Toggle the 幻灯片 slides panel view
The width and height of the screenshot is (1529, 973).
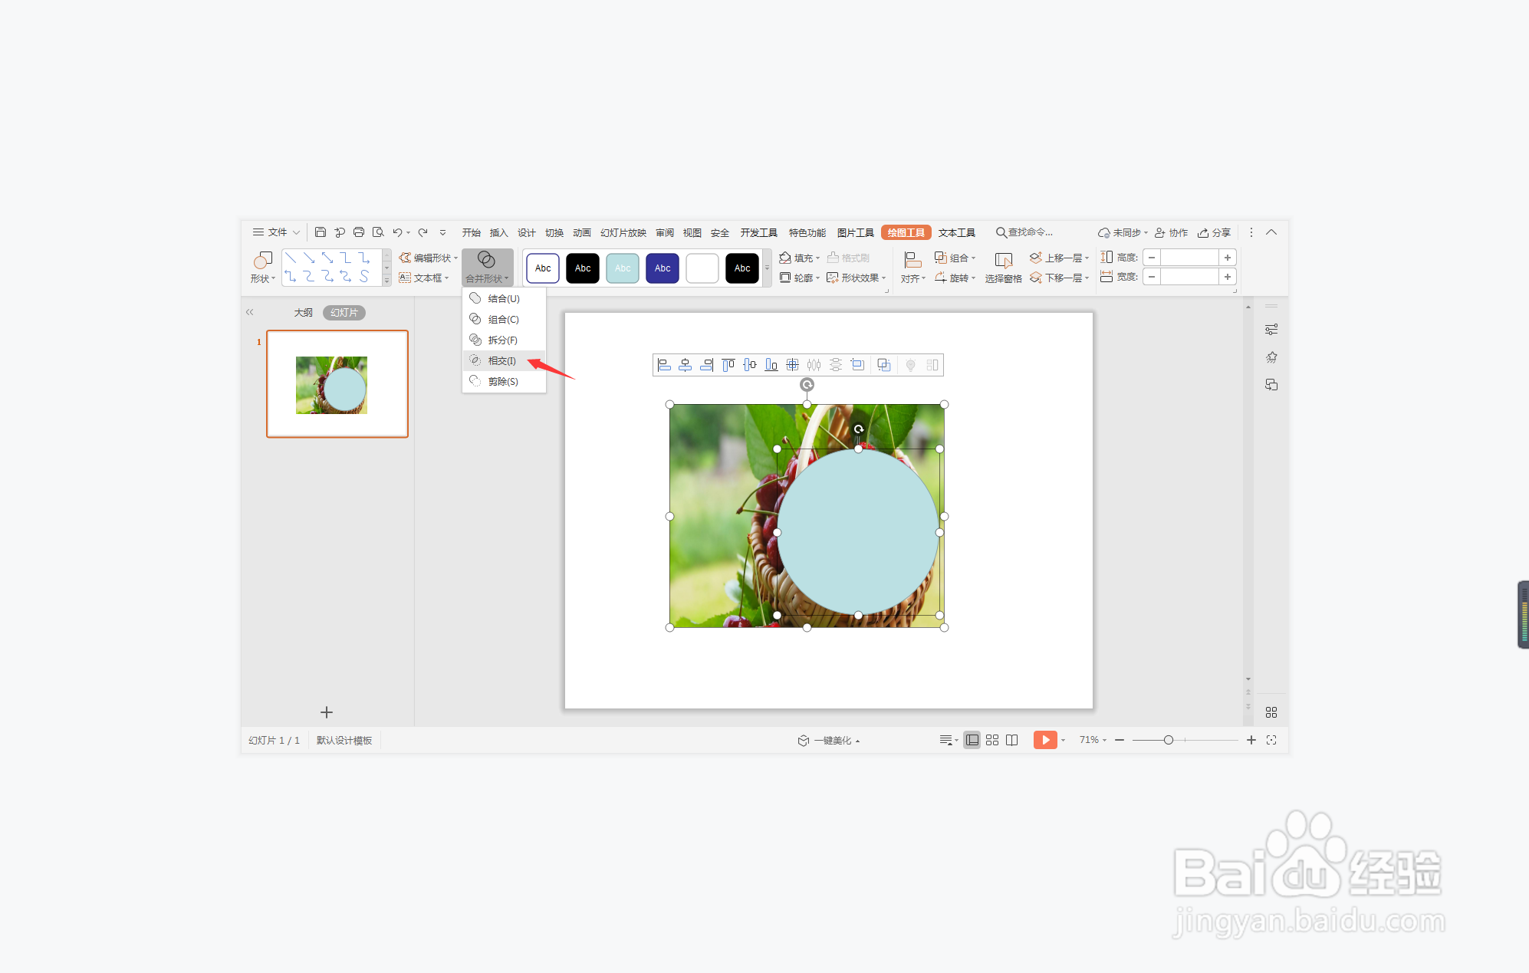(x=344, y=313)
